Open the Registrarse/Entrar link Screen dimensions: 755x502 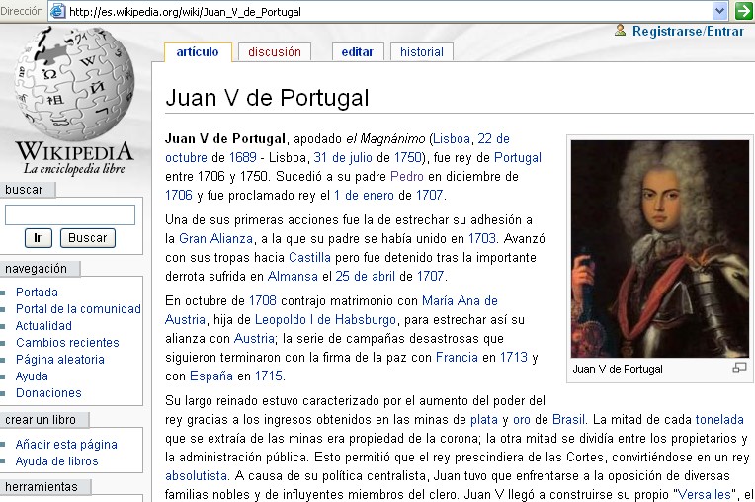click(688, 32)
